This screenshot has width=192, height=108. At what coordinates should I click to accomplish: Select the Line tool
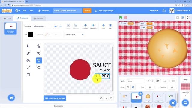(28, 67)
